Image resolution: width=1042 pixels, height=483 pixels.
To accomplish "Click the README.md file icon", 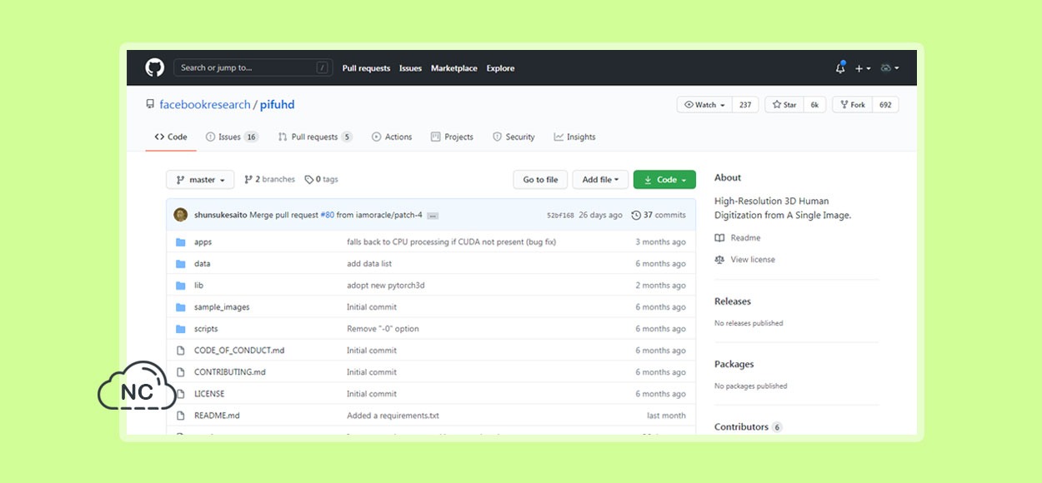I will coord(180,416).
